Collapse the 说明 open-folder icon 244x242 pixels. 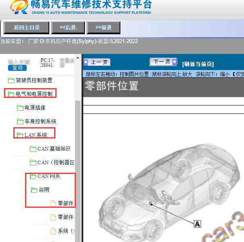pyautogui.click(x=34, y=190)
